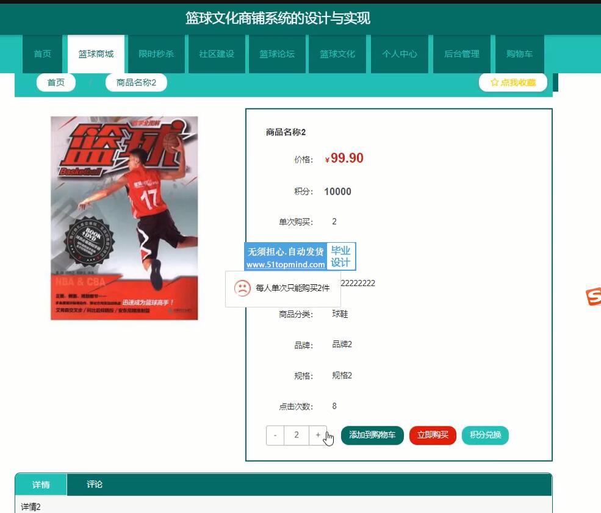The height and width of the screenshot is (513, 601).
Task: Open the 首页 navigation menu item
Action: click(43, 54)
